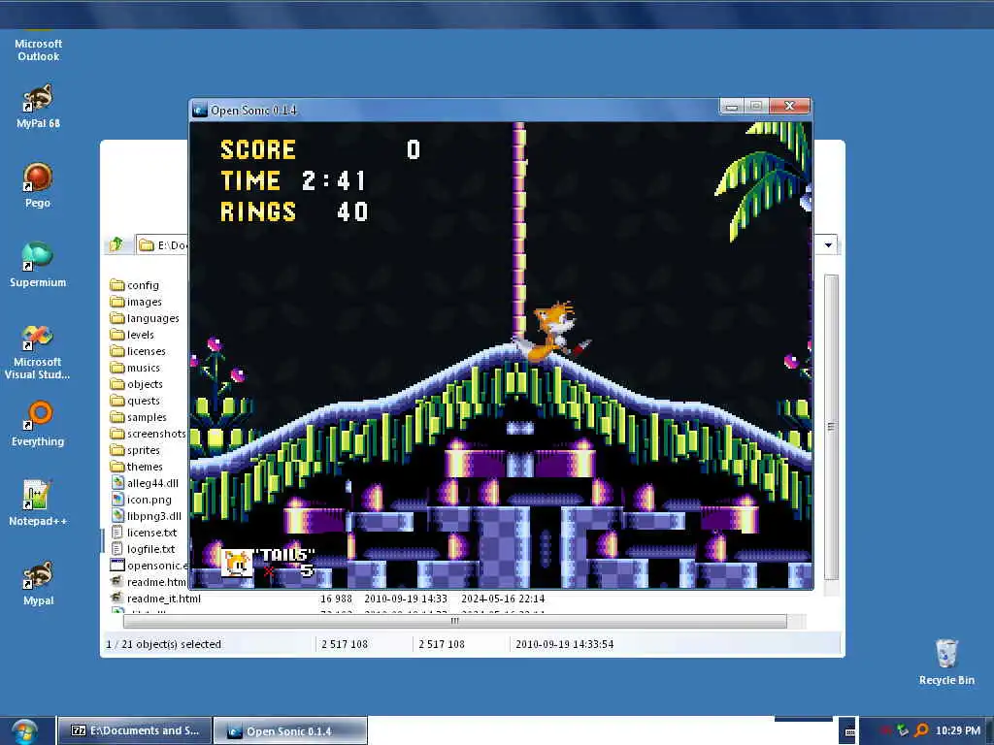
Task: Launch the Supermium browser icon
Action: [38, 265]
